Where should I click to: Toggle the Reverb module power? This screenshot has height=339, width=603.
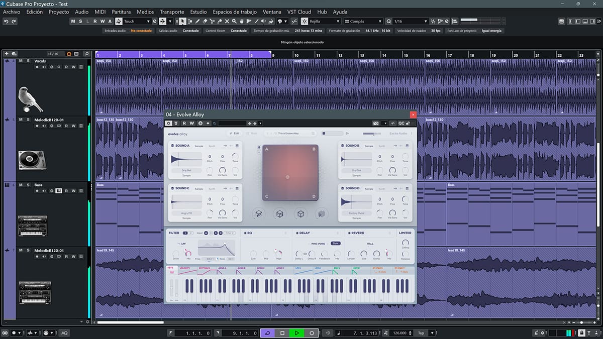point(348,233)
